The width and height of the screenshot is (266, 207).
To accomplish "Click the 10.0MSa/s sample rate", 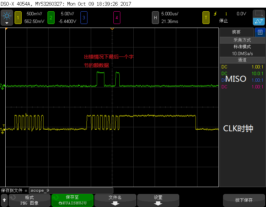I will tap(242, 53).
